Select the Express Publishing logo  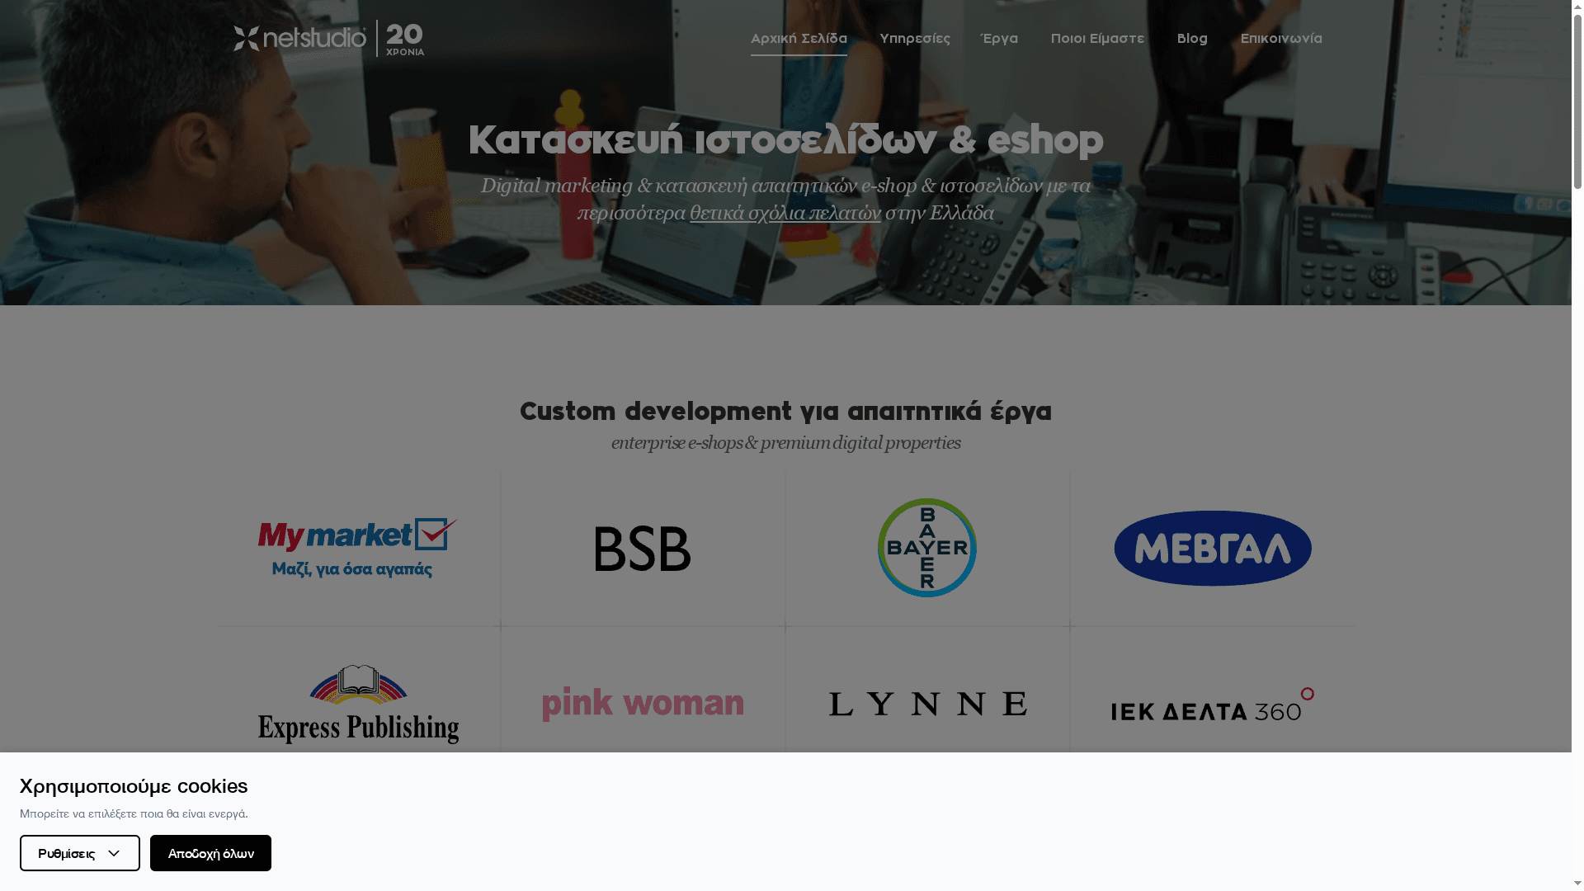(358, 702)
